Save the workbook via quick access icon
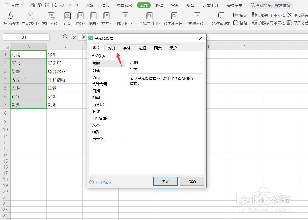Viewport: 308px width, 220px height. [32, 5]
